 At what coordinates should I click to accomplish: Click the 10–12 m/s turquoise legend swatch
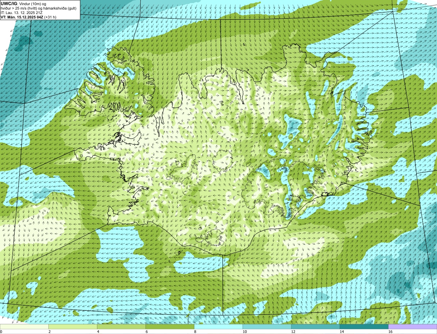coord(267,327)
